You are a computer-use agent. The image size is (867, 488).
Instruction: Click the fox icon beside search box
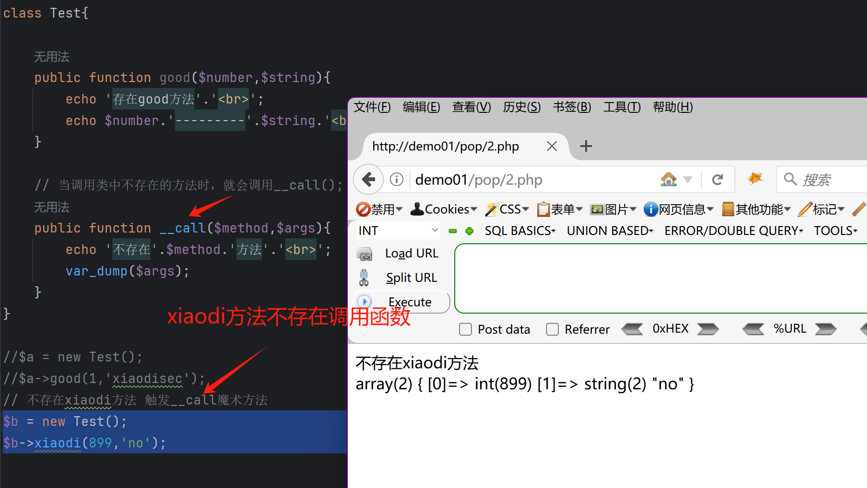click(x=755, y=179)
